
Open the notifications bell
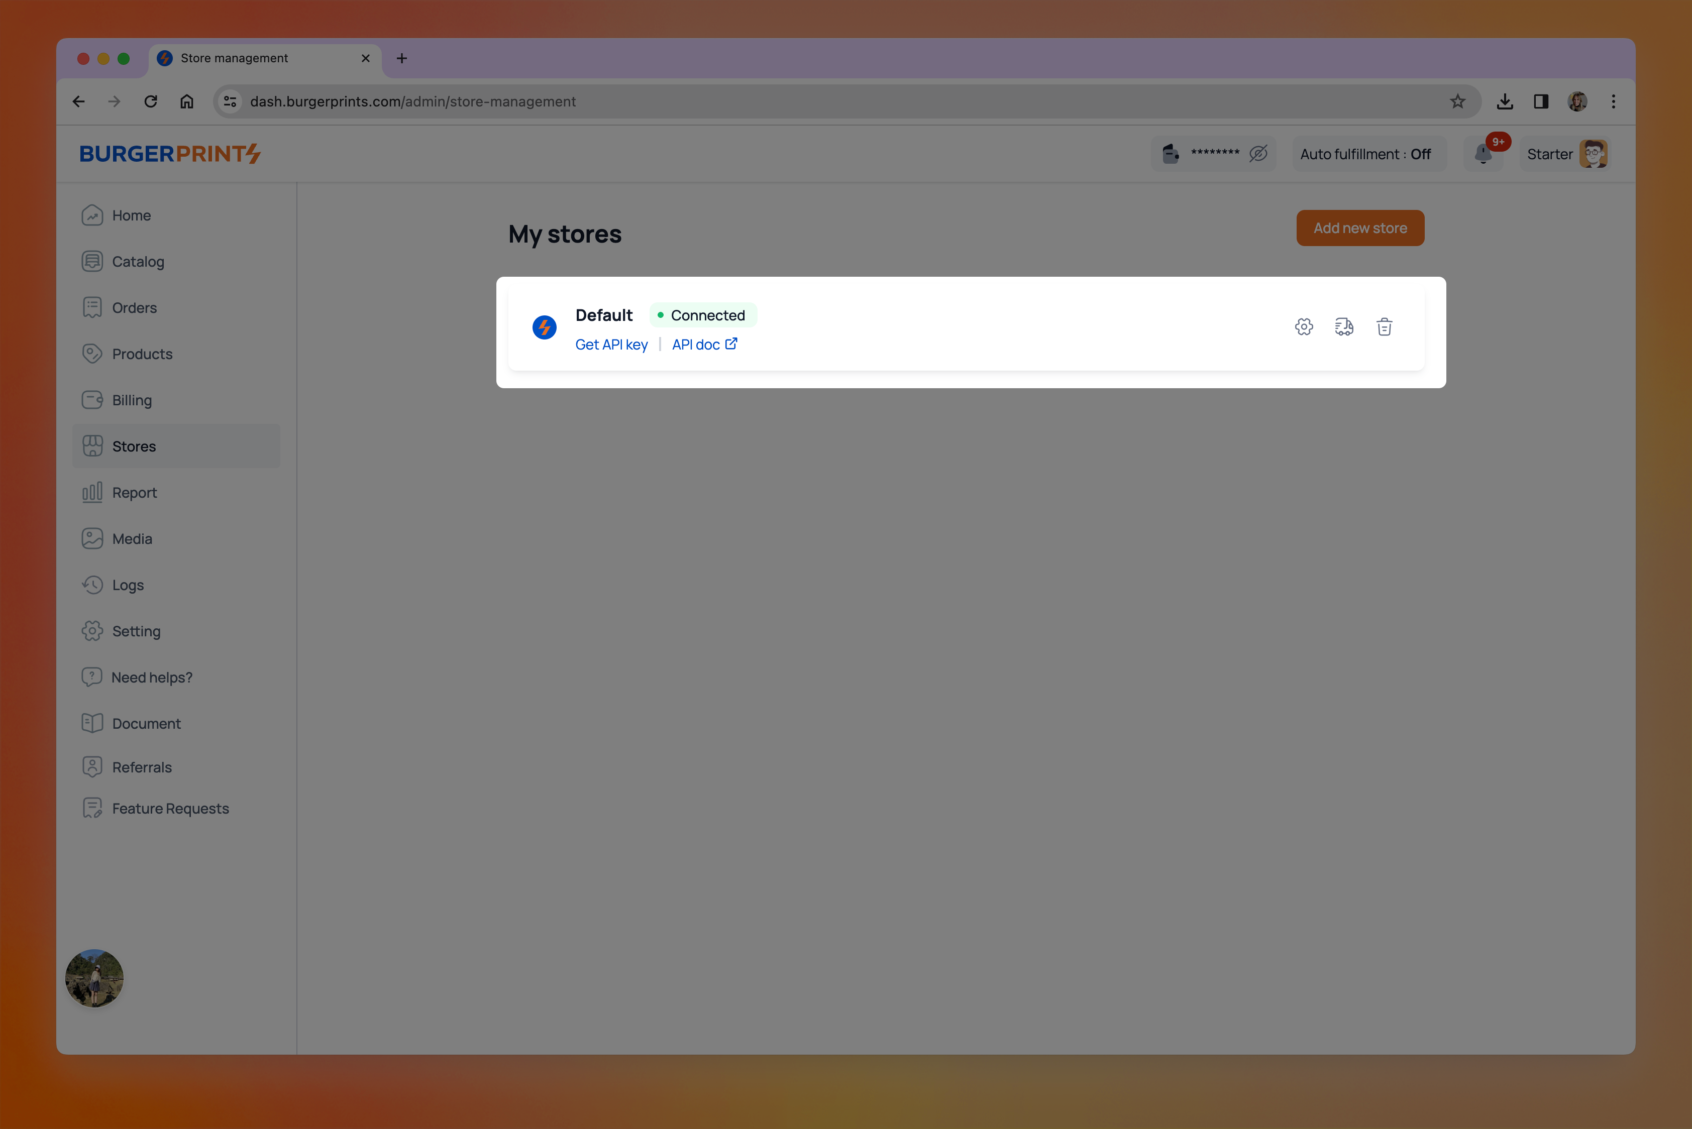(1483, 154)
